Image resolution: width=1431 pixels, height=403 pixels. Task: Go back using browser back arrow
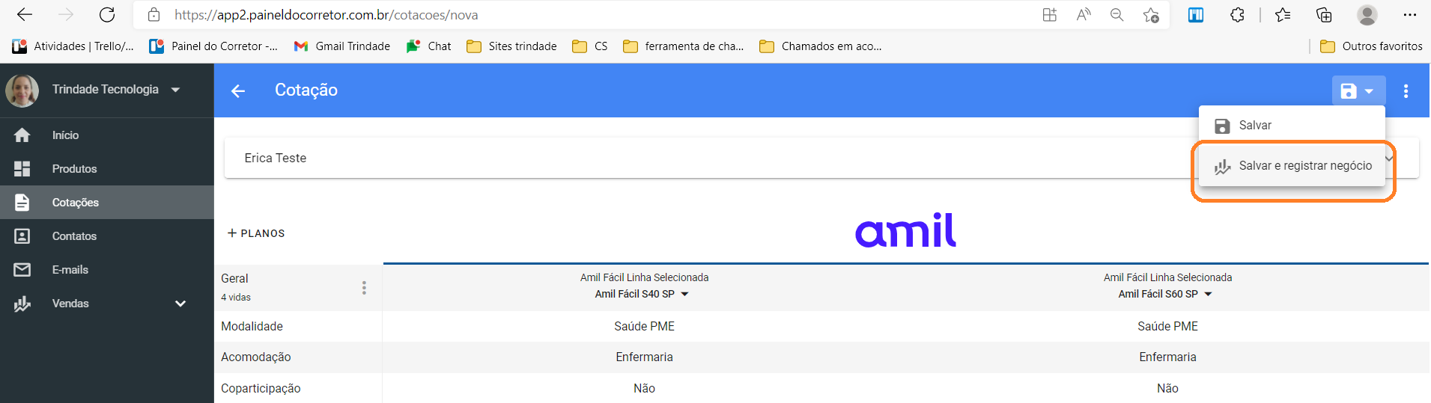point(25,14)
